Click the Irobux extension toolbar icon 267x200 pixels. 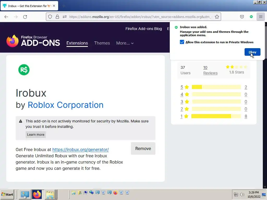(251, 17)
